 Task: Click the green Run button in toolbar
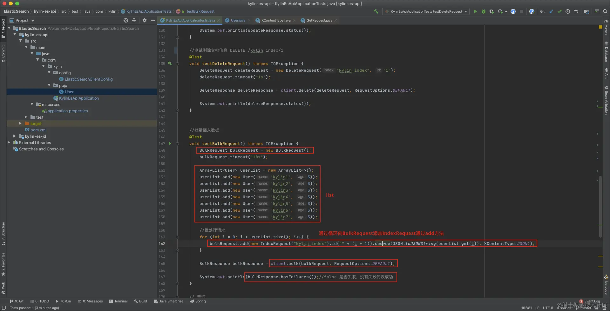(x=475, y=11)
